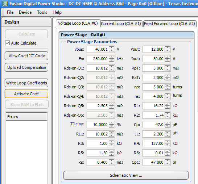Decrement the Vbus spinner down arrow

(111, 51)
